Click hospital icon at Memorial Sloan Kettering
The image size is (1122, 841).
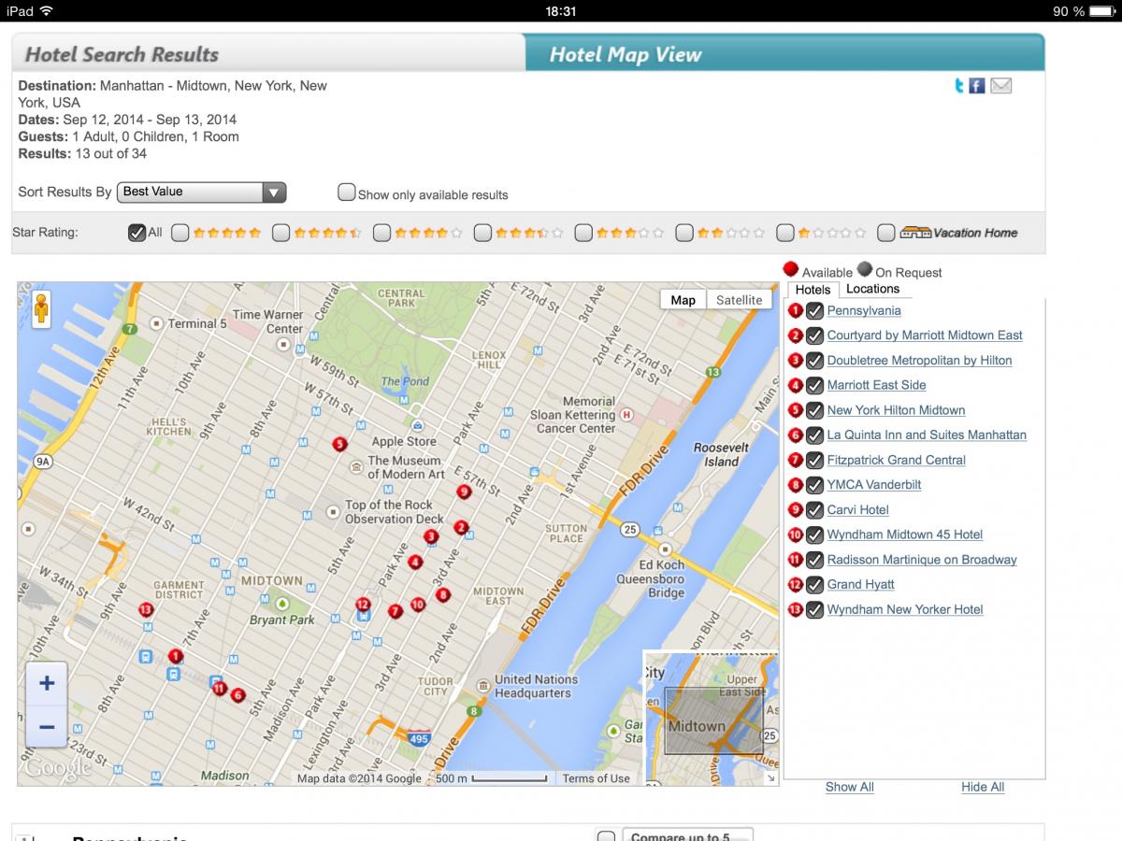626,414
